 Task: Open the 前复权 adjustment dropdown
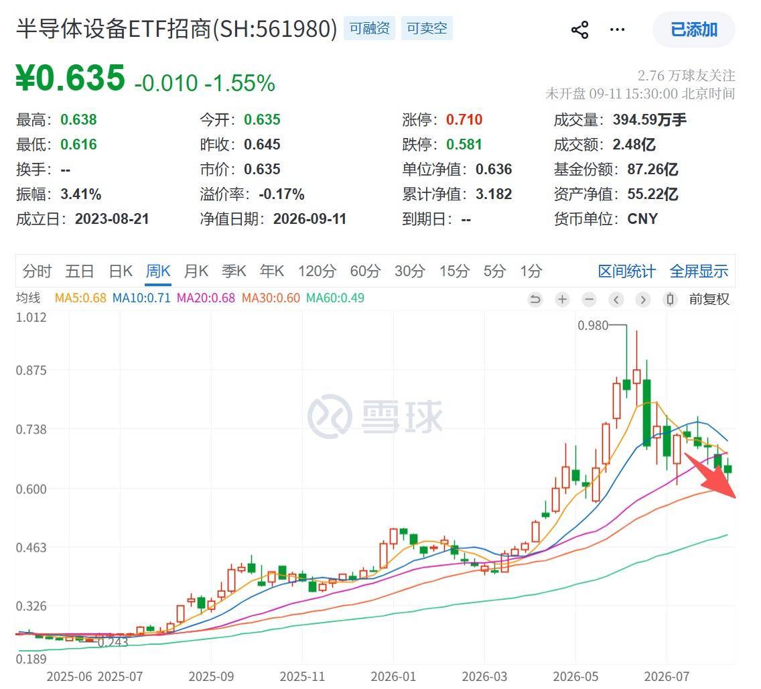(x=709, y=299)
